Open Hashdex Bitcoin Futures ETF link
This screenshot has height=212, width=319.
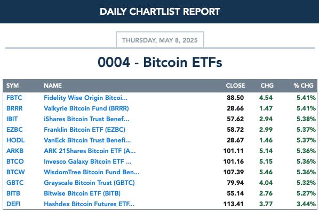[x=89, y=204]
